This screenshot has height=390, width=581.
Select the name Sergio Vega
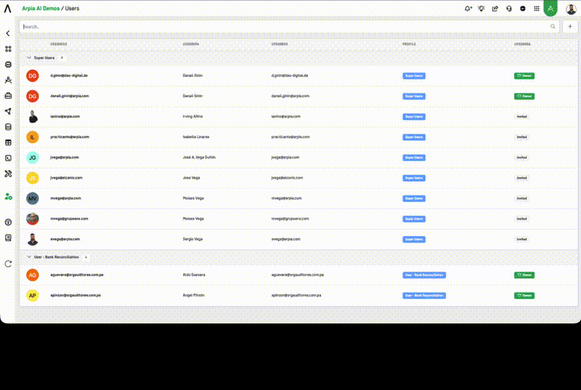click(192, 239)
